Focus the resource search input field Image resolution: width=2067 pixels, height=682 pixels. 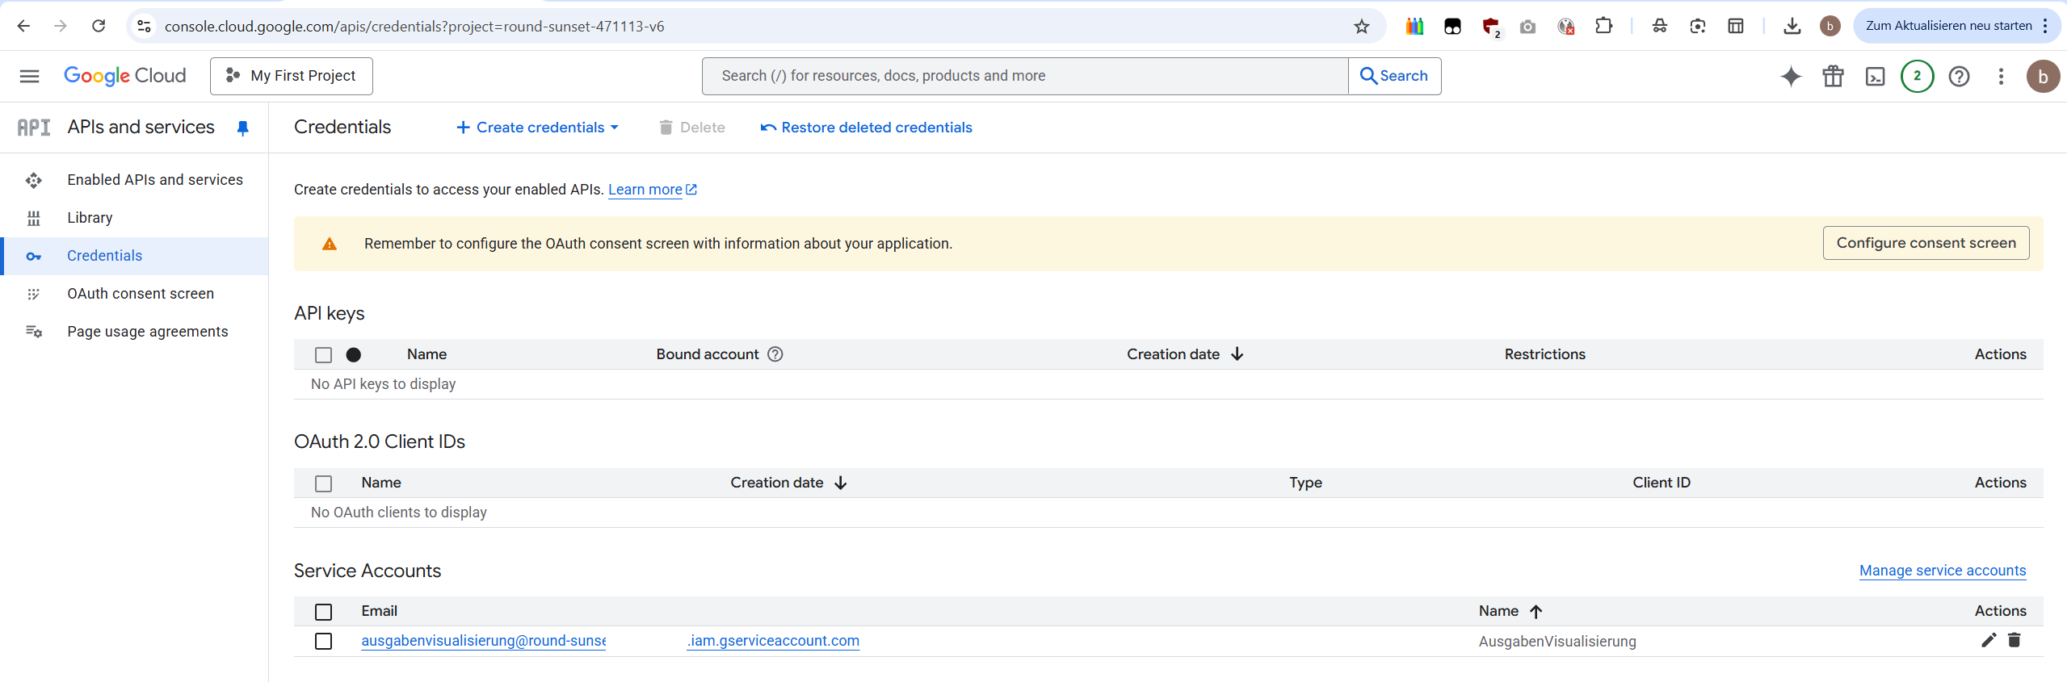[x=1024, y=76]
